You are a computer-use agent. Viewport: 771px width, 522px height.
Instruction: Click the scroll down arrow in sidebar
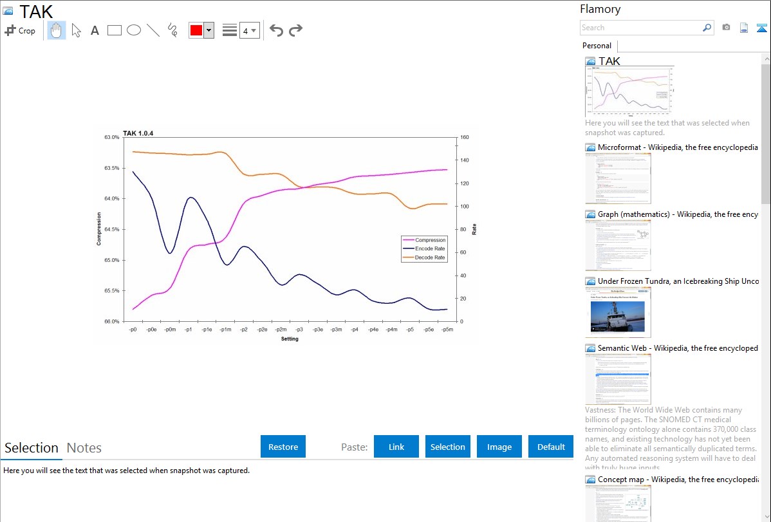tap(766, 517)
